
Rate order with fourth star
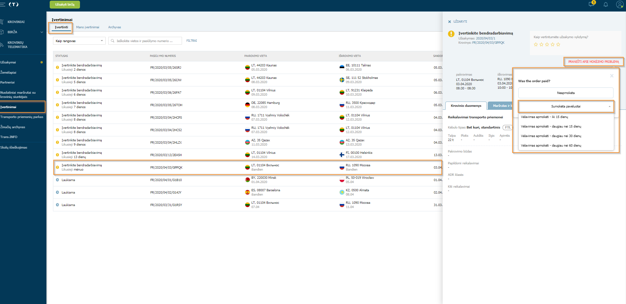[x=553, y=44]
